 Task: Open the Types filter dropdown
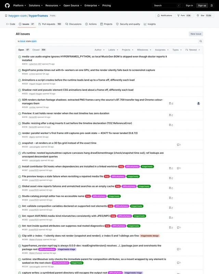177,50
